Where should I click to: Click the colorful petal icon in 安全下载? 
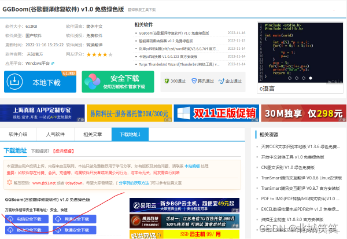point(92,82)
